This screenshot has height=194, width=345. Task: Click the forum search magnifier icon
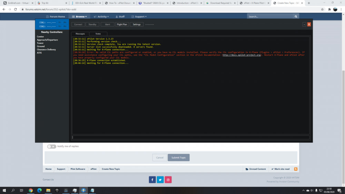[296, 17]
